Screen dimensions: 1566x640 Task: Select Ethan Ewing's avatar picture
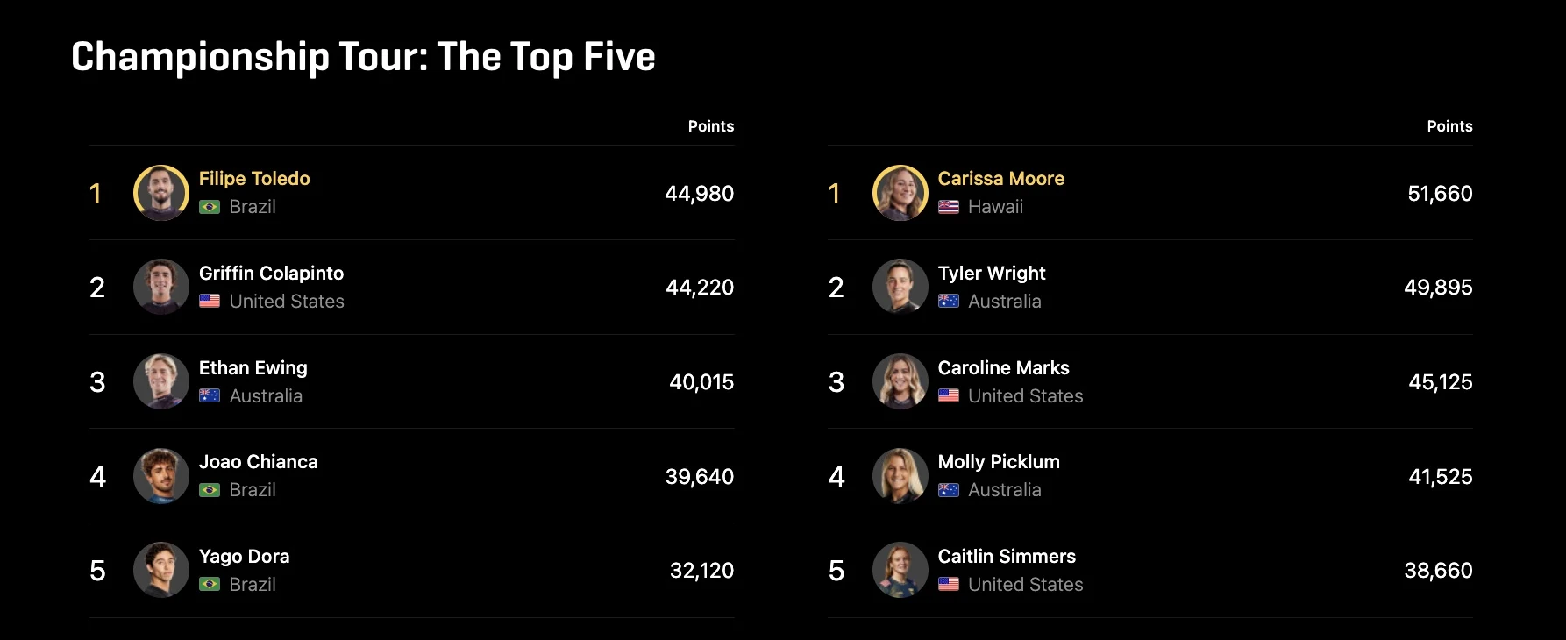click(161, 381)
